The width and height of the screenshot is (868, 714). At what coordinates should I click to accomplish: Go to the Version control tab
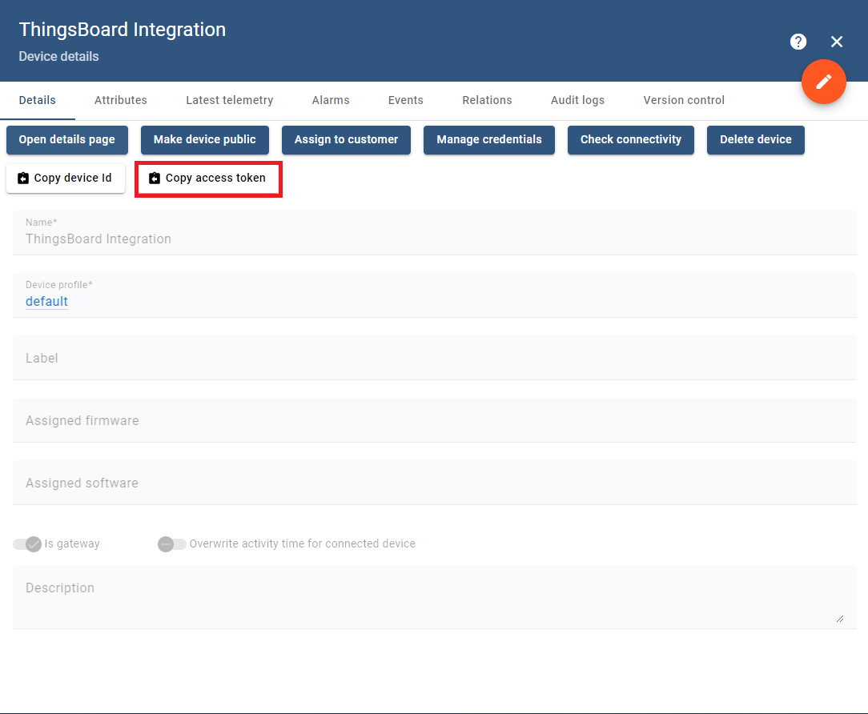(683, 100)
